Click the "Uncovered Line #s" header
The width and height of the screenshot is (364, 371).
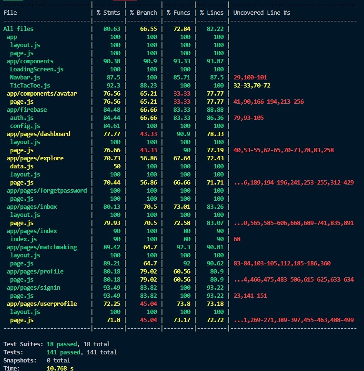262,13
